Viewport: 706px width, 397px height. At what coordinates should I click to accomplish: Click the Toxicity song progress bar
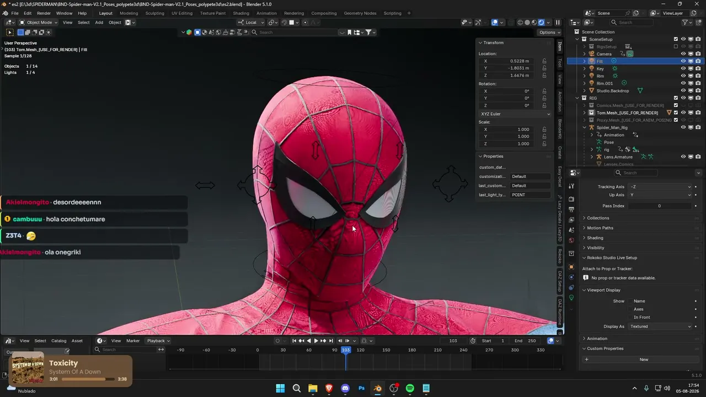coord(88,379)
